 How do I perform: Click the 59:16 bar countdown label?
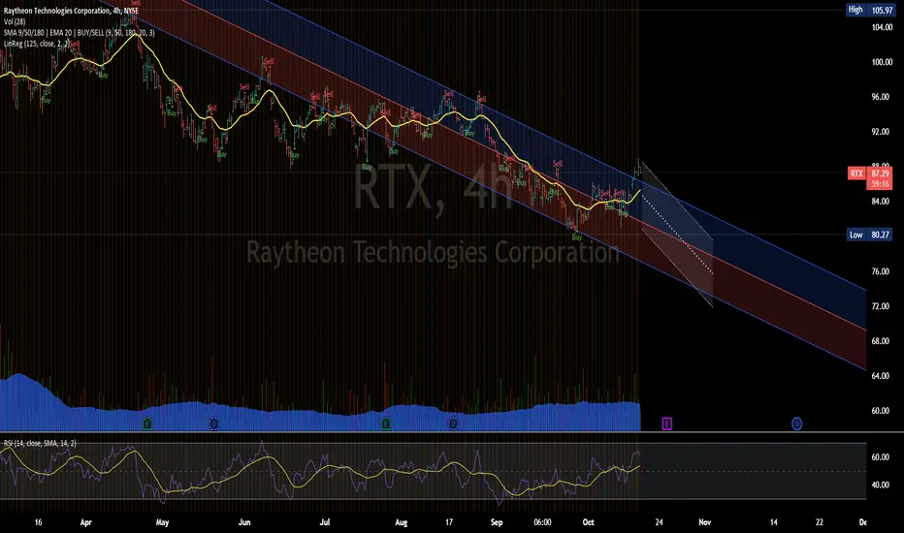tap(880, 184)
